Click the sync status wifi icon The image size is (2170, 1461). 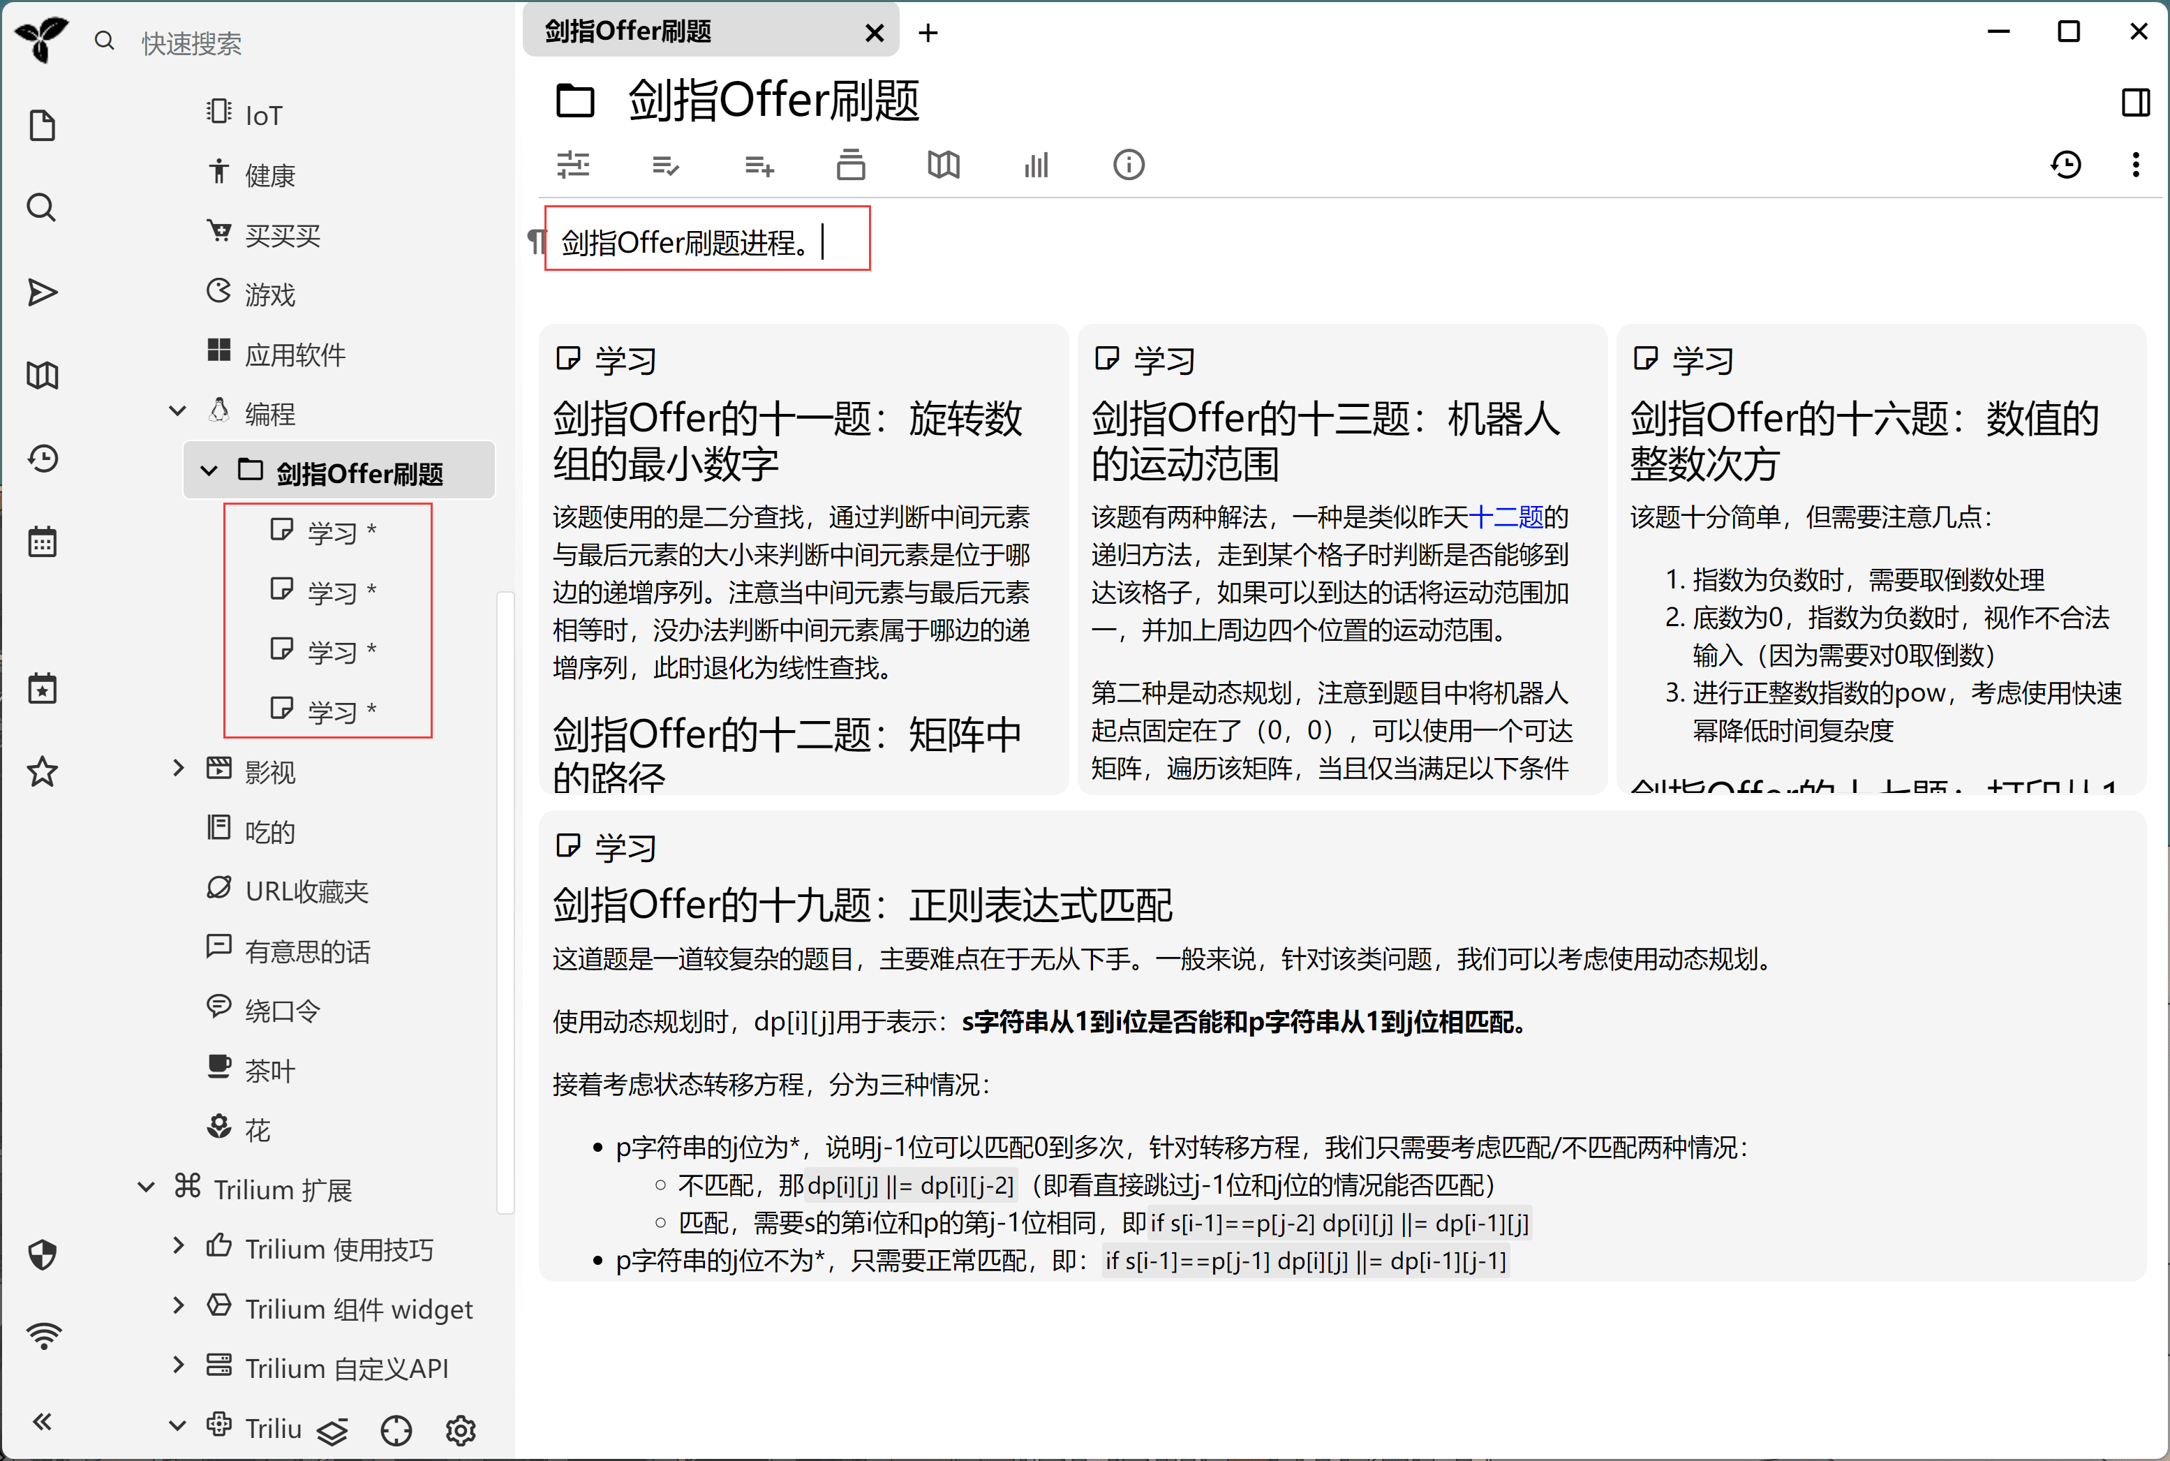[x=44, y=1337]
